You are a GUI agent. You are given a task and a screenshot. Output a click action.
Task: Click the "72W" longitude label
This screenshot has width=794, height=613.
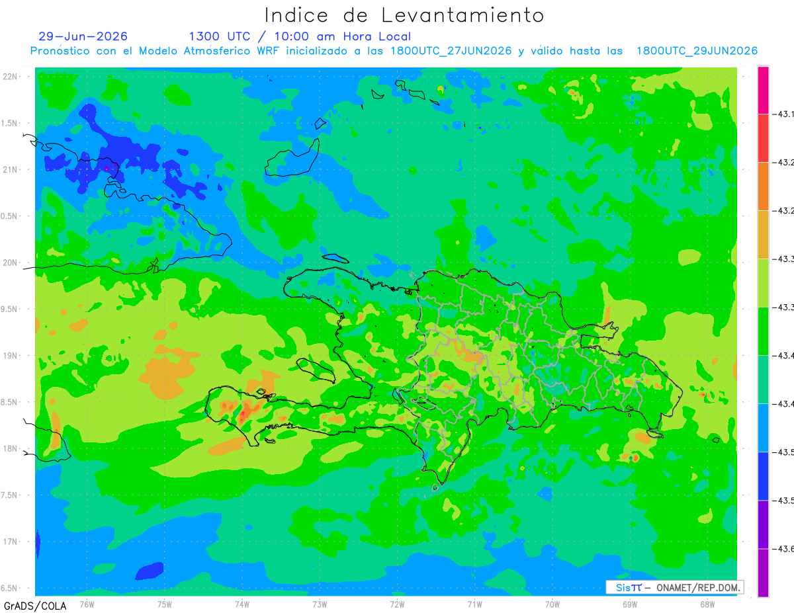pos(397,604)
